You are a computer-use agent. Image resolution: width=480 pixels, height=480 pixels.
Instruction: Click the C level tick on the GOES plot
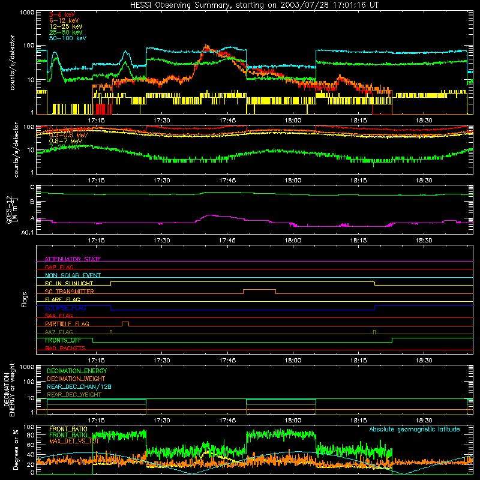pyautogui.click(x=32, y=187)
